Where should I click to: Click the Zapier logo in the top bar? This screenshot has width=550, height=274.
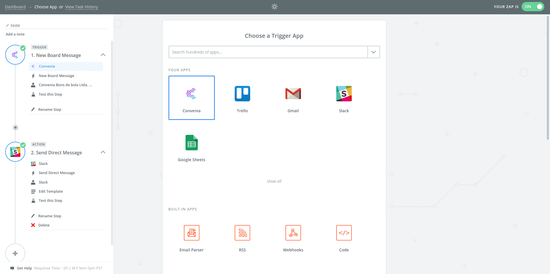[275, 7]
